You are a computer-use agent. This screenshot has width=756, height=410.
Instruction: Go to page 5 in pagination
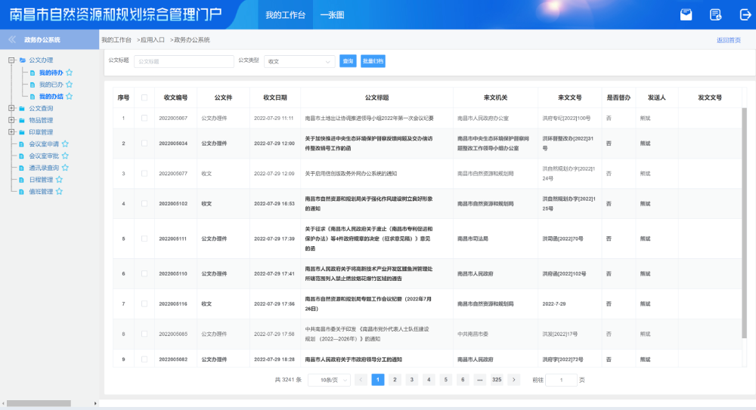coord(445,380)
